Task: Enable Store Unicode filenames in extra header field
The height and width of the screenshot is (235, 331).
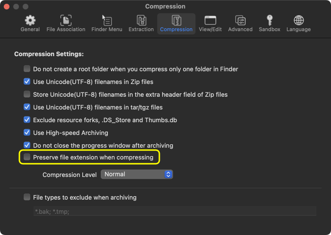Action: click(x=27, y=94)
